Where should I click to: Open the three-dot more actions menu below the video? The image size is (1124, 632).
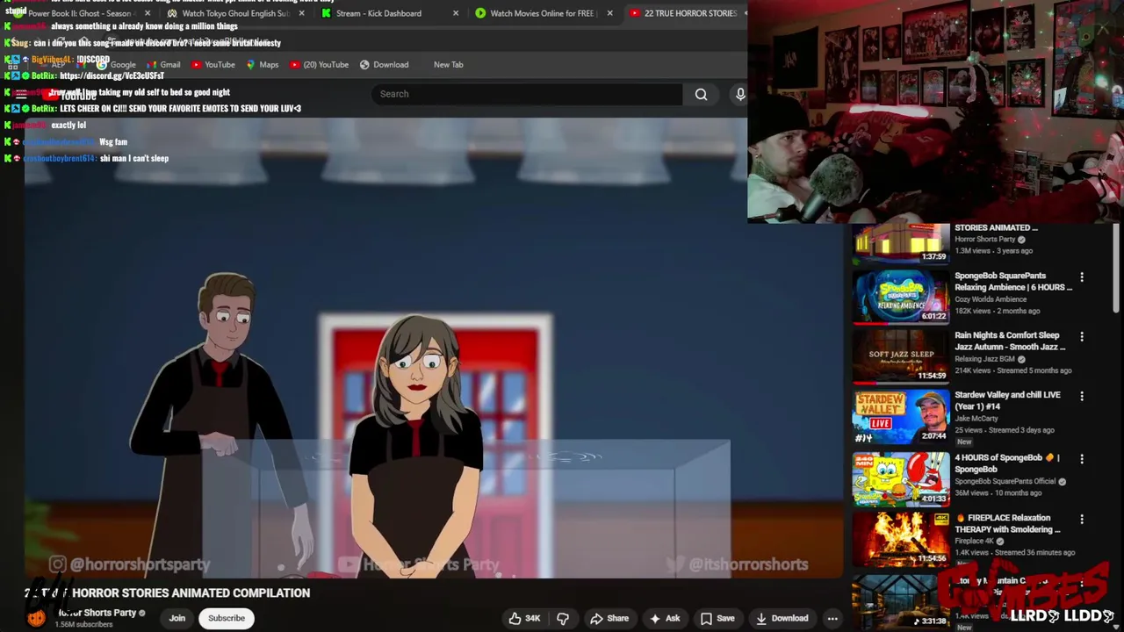pos(832,618)
